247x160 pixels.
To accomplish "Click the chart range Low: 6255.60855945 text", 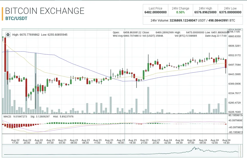I will tap(54, 35).
